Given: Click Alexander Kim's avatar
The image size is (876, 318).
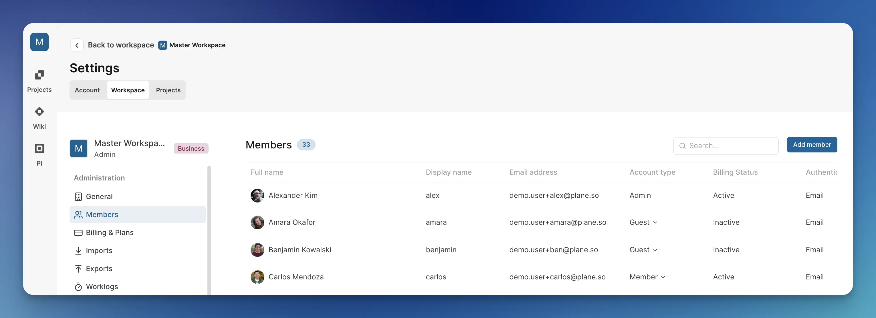Looking at the screenshot, I should coord(257,195).
